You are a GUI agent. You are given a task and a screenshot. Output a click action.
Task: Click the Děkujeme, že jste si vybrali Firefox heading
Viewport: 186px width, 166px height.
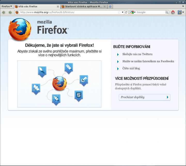click(59, 45)
